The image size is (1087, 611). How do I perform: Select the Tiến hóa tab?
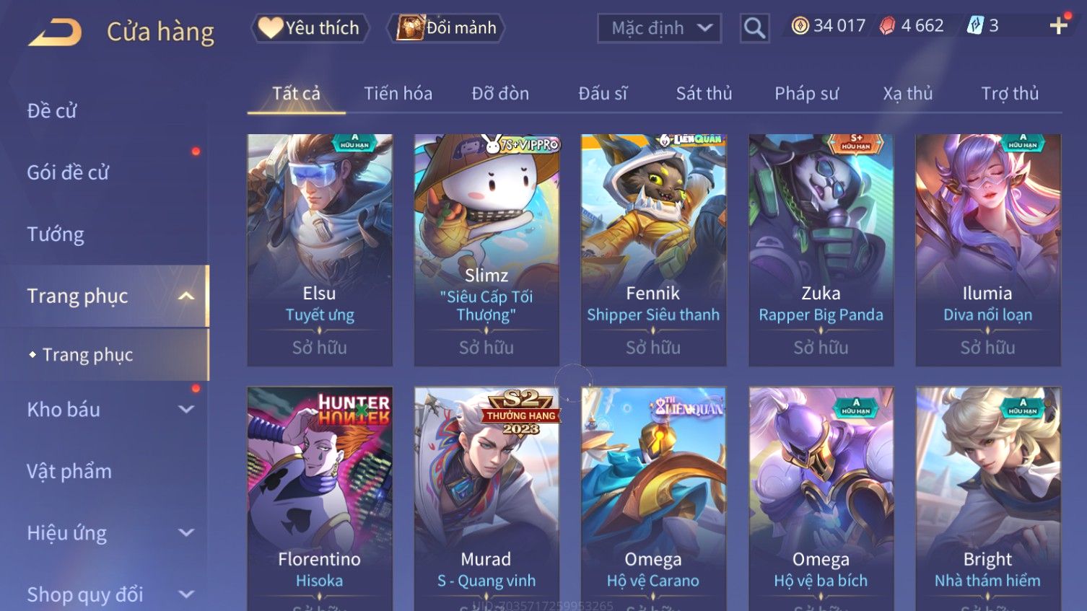[398, 94]
